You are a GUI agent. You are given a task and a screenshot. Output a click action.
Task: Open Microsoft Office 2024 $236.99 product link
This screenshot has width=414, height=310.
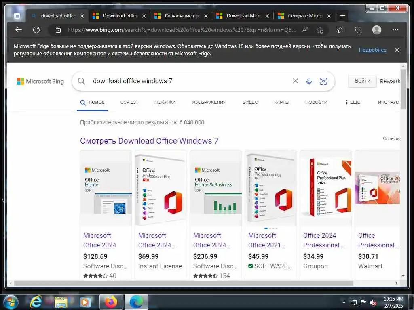click(x=212, y=240)
